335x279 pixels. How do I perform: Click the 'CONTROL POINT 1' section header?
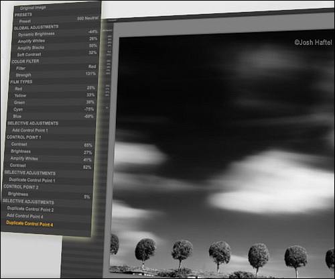point(24,137)
